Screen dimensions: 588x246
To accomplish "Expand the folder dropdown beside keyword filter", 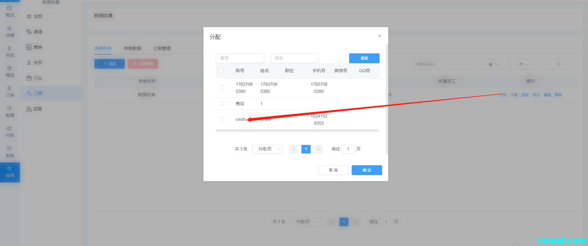I will [525, 64].
